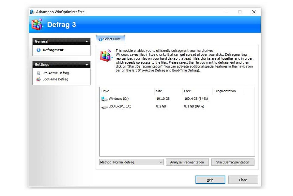Close the window with the X button
The image size is (293, 196).
(254, 12)
